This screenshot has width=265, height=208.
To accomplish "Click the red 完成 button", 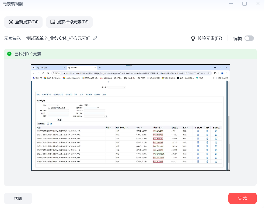I will click(242, 198).
